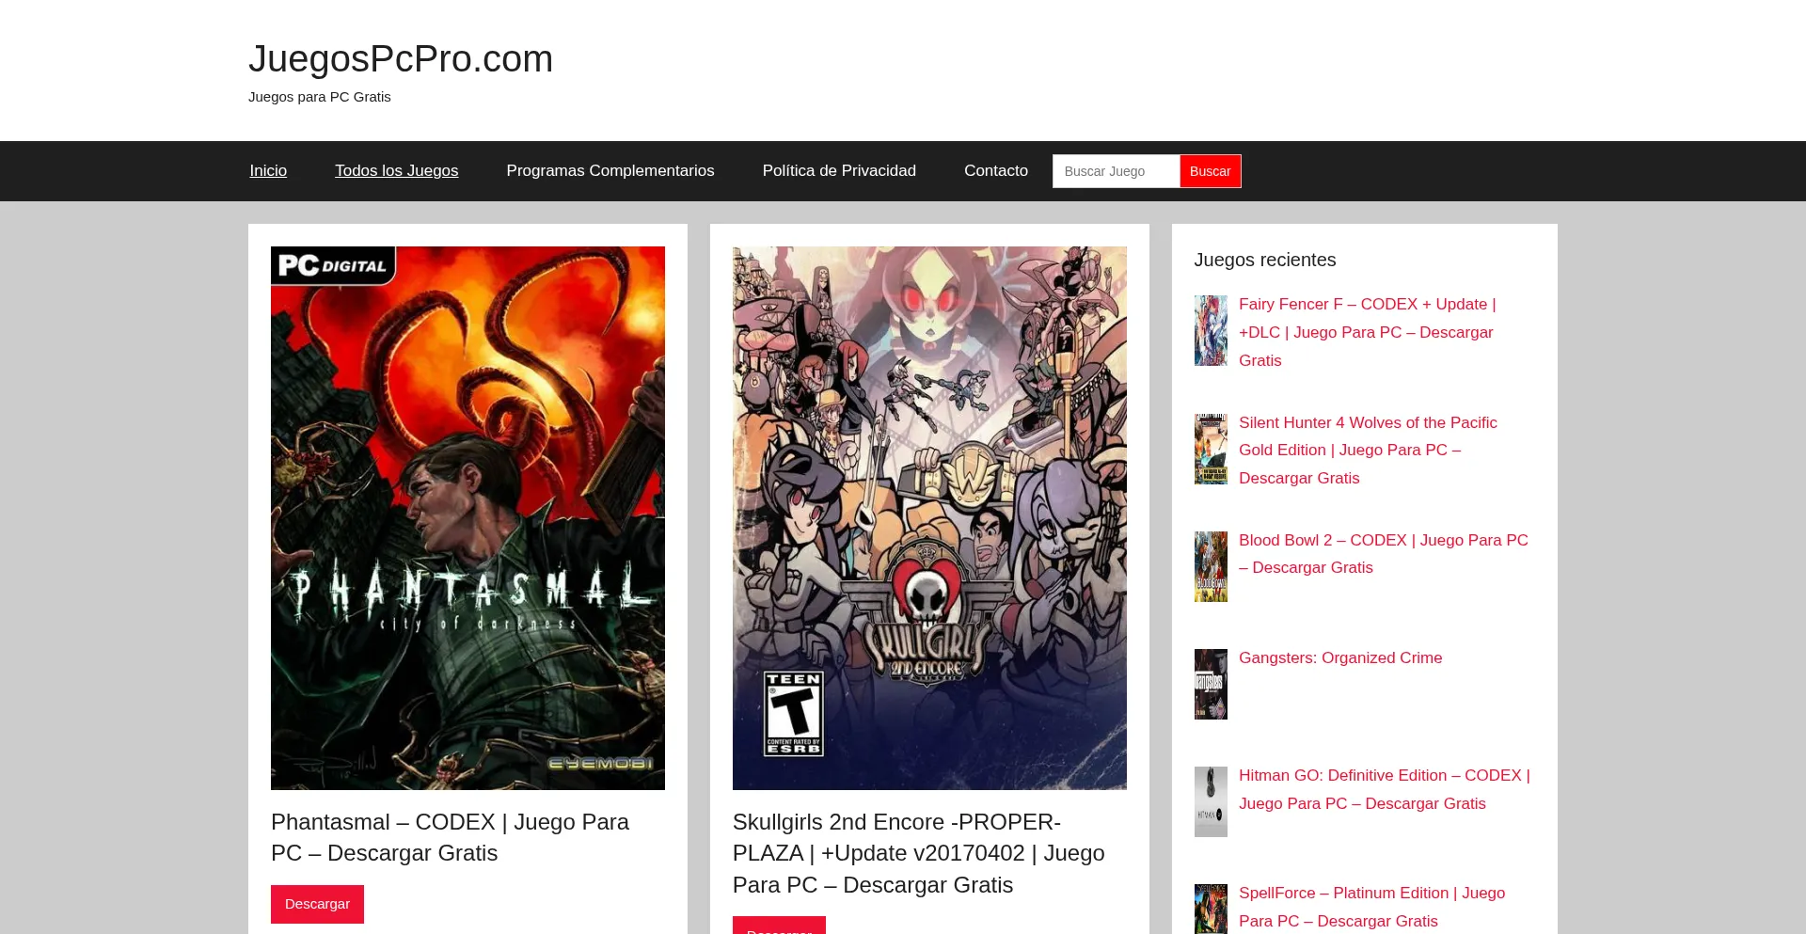
Task: Open the Hitman GO thumbnail
Action: 1211,801
